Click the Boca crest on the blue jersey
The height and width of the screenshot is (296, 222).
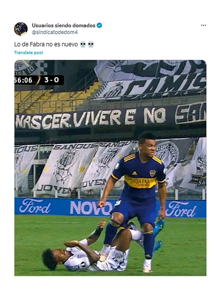click(152, 173)
